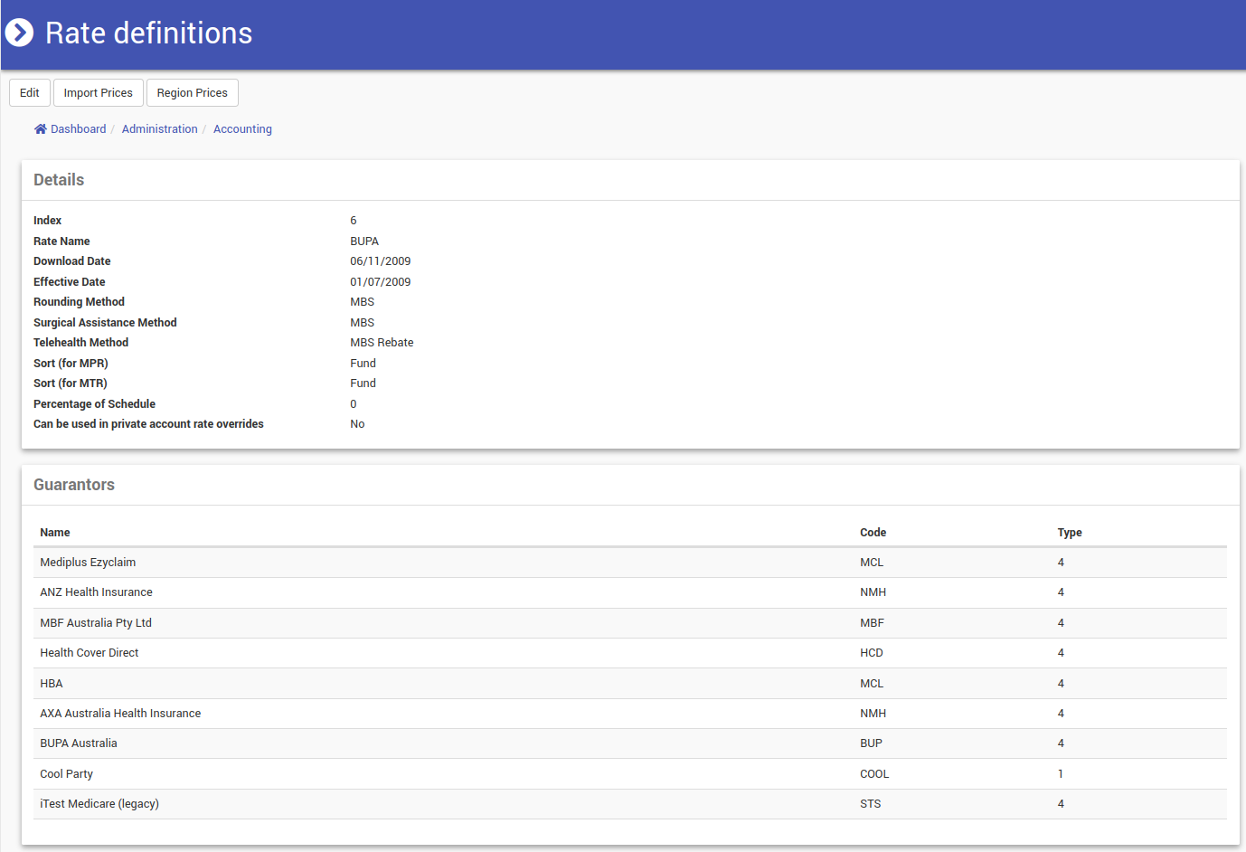Click the BUPA Australia guarantor row
Image resolution: width=1246 pixels, height=852 pixels.
[630, 743]
